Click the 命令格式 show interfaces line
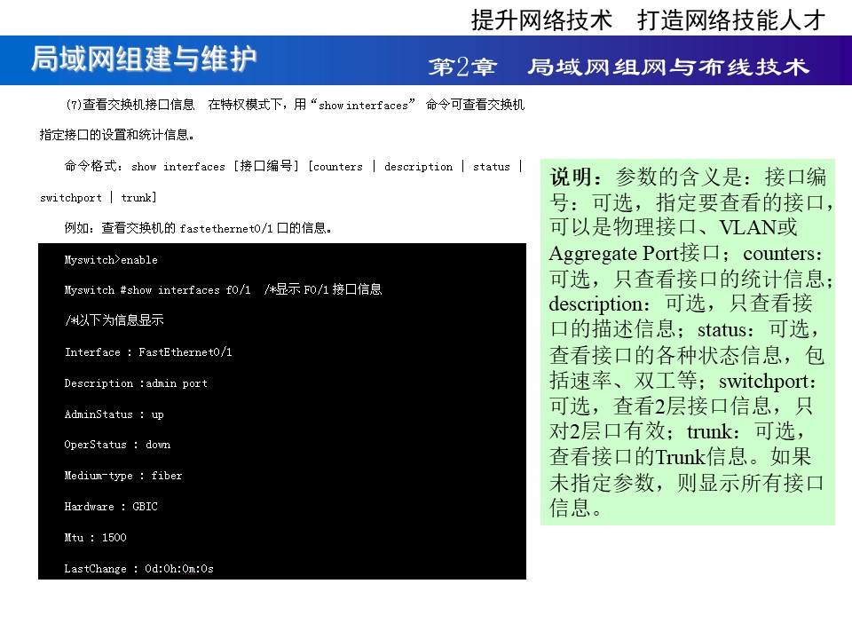Screen dimensions: 852x639 (x=293, y=166)
